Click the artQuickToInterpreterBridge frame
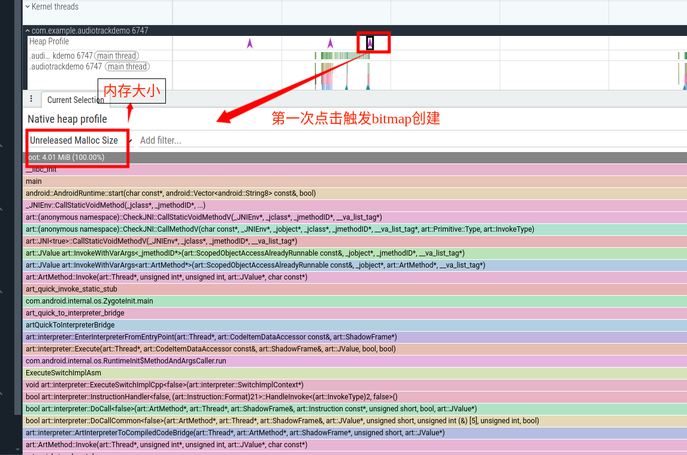687x455 pixels. (355, 325)
